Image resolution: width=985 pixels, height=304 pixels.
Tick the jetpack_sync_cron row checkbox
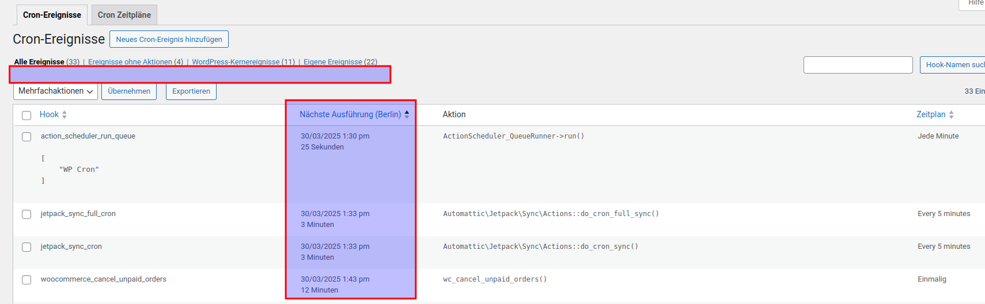[26, 247]
